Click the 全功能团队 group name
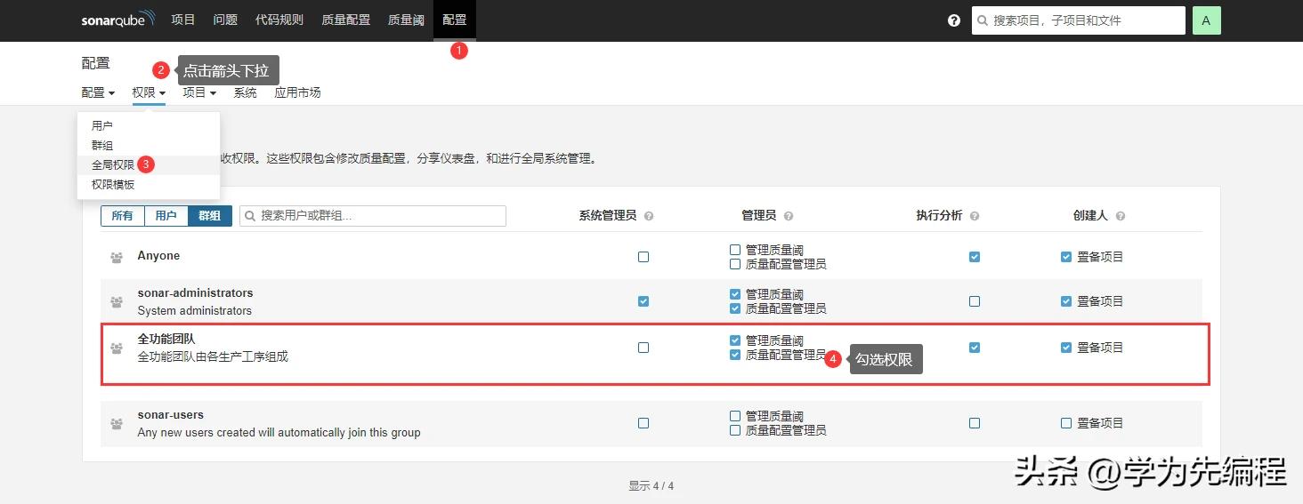 tap(166, 339)
